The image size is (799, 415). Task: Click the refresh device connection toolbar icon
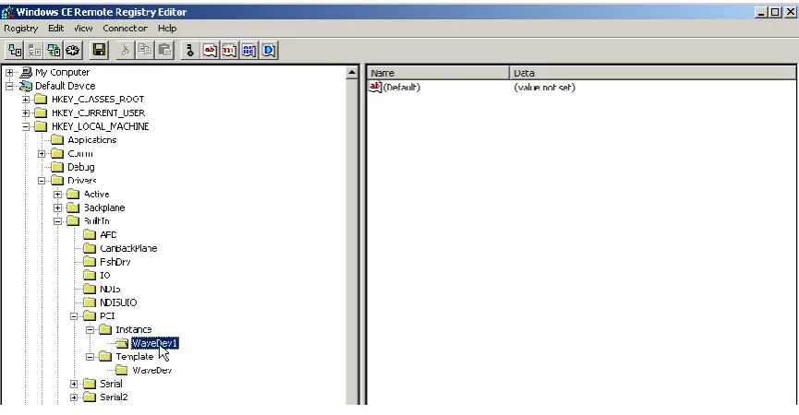[x=54, y=50]
